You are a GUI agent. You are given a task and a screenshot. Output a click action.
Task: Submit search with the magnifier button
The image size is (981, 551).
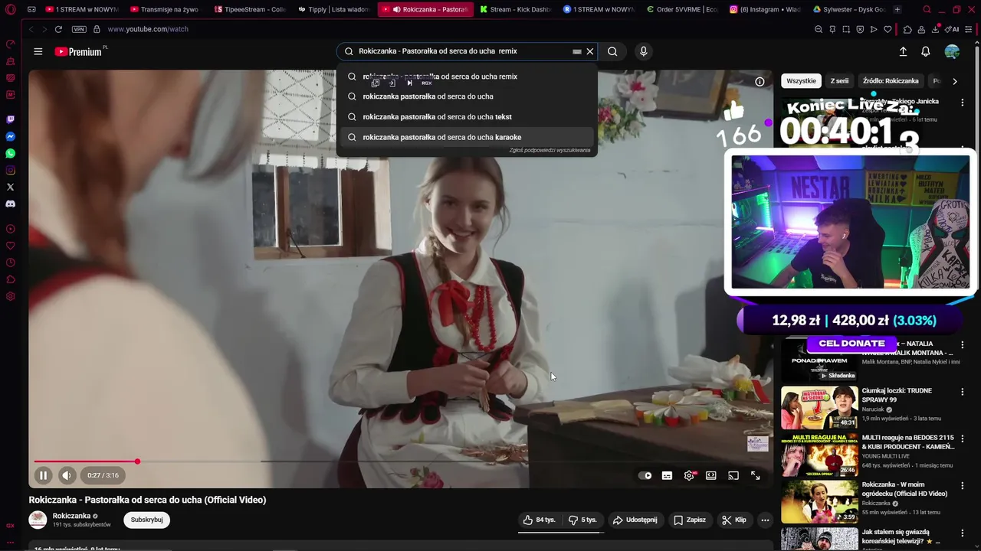pos(612,51)
